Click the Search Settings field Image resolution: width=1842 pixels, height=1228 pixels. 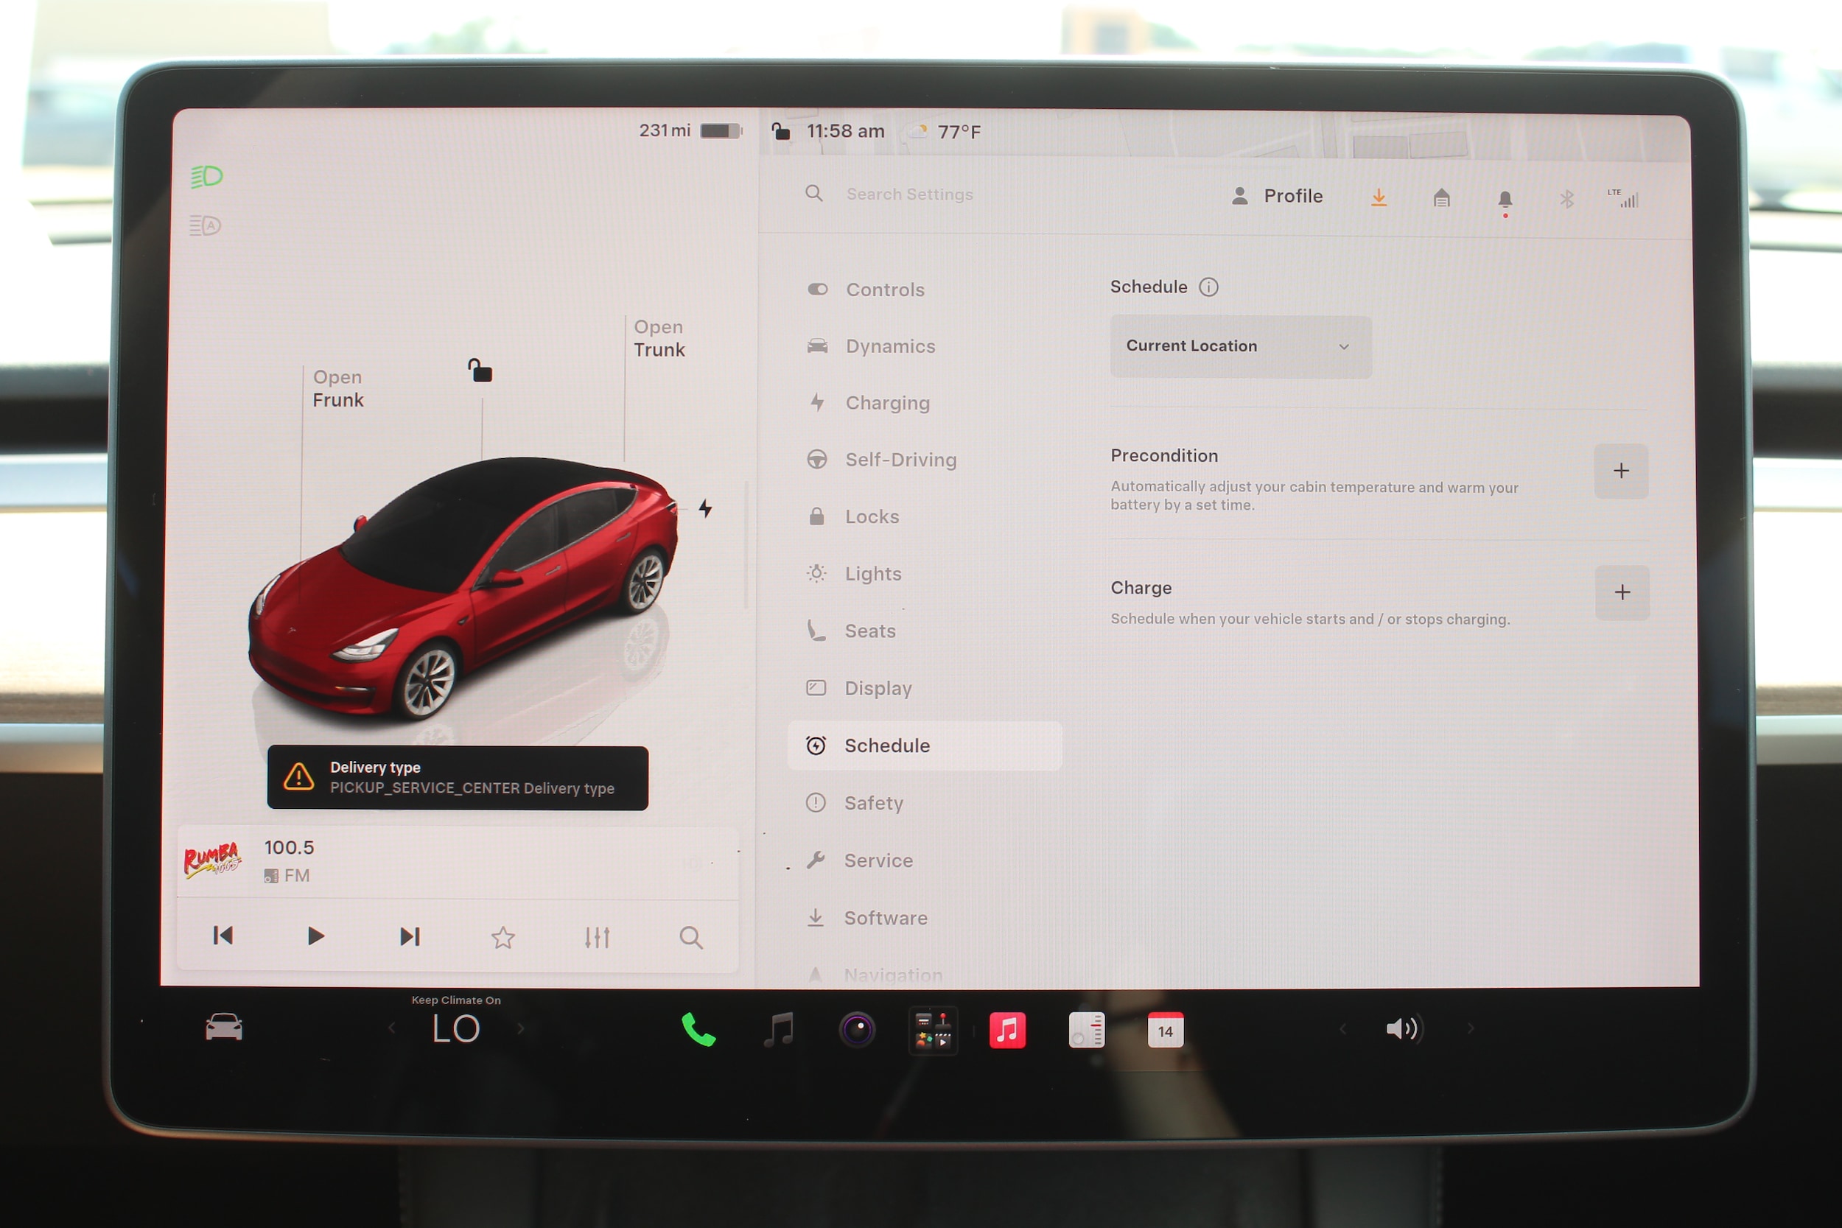908,194
